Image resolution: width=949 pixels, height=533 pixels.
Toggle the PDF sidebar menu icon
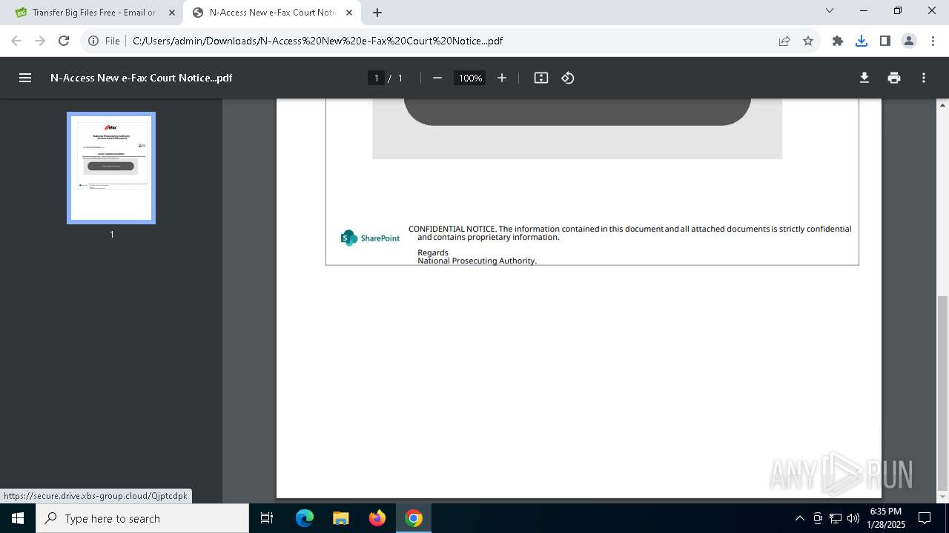(x=25, y=78)
